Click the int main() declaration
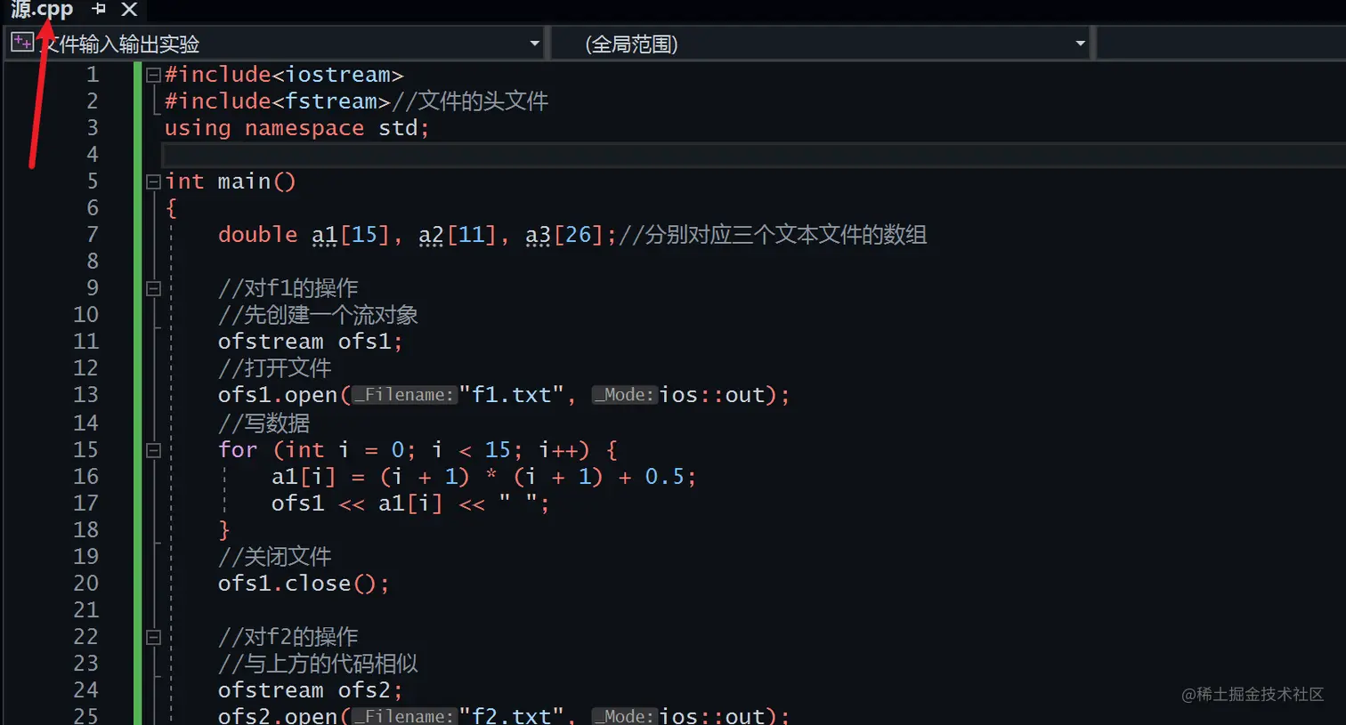The height and width of the screenshot is (725, 1346). click(231, 181)
